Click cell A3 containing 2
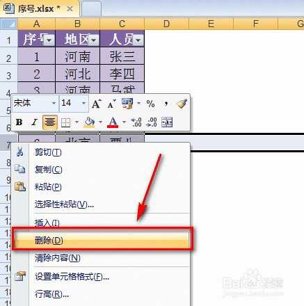Viewport: 304px width, 306px height. point(37,73)
